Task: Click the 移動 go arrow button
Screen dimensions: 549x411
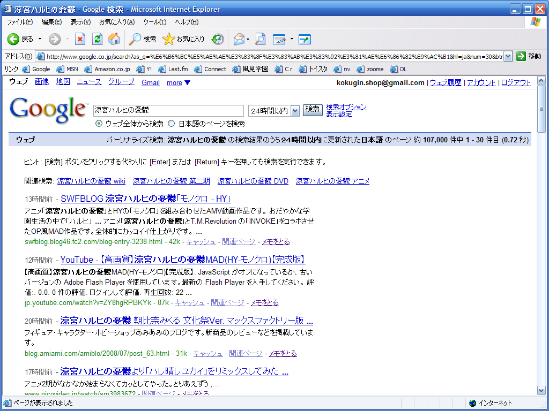Action: [x=529, y=56]
